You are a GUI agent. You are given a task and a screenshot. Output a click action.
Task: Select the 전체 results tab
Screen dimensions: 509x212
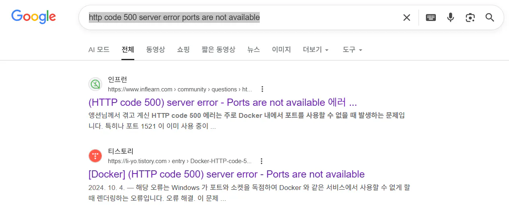pos(128,50)
